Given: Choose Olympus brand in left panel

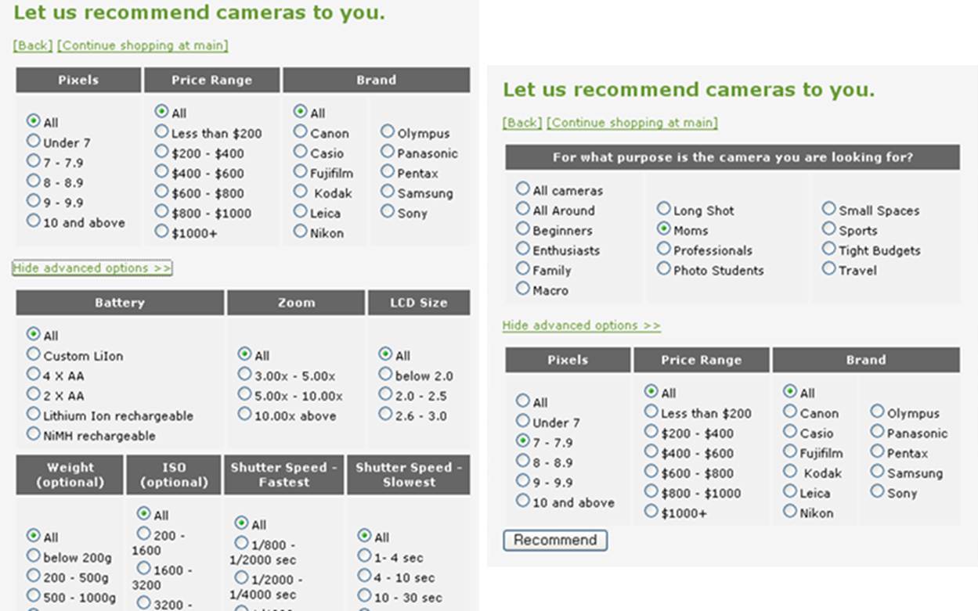Looking at the screenshot, I should [x=388, y=131].
